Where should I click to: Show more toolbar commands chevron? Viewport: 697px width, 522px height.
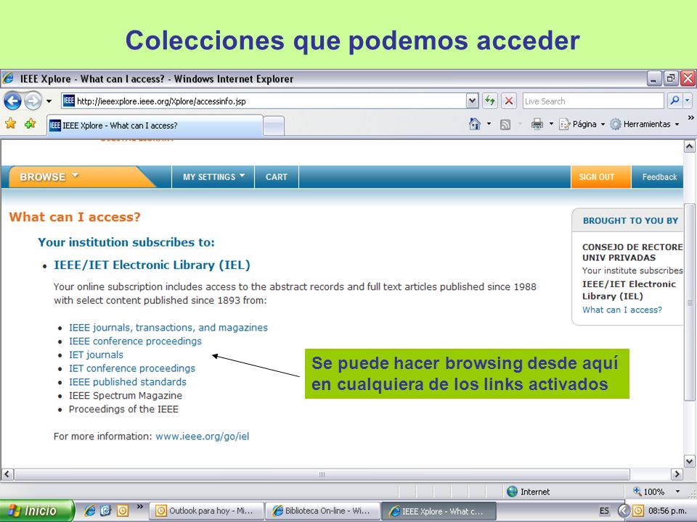point(690,118)
